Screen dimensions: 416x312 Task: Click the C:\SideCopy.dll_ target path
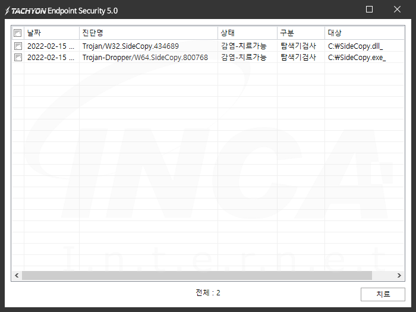355,46
